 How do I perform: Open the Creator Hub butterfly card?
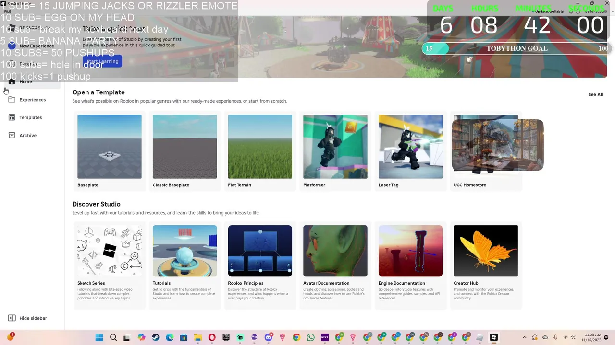click(486, 265)
